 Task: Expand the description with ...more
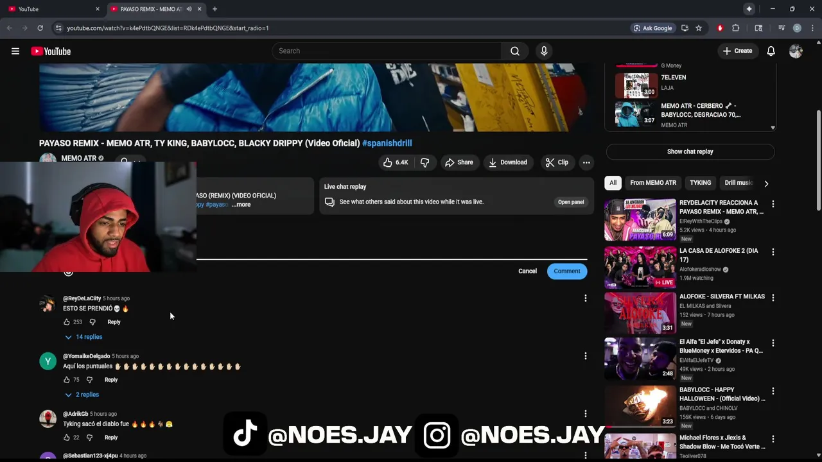click(x=241, y=205)
